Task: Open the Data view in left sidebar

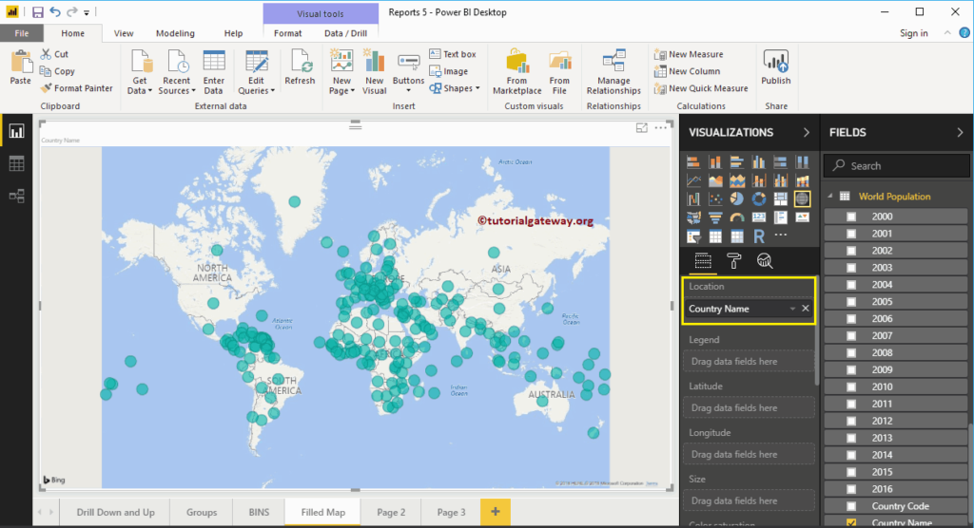Action: [x=17, y=163]
